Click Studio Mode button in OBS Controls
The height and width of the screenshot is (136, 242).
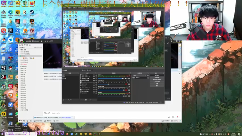[157, 82]
